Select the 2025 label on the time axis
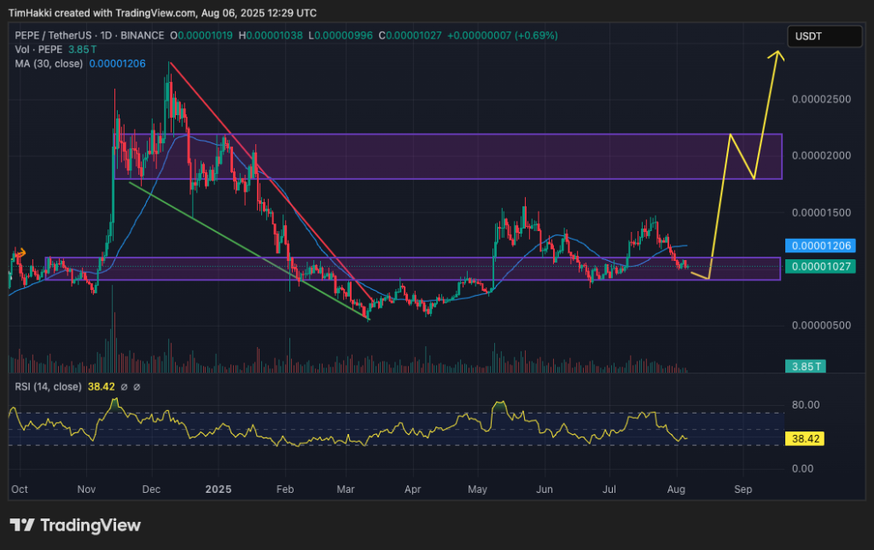Viewport: 874px width, 550px height. [x=218, y=489]
